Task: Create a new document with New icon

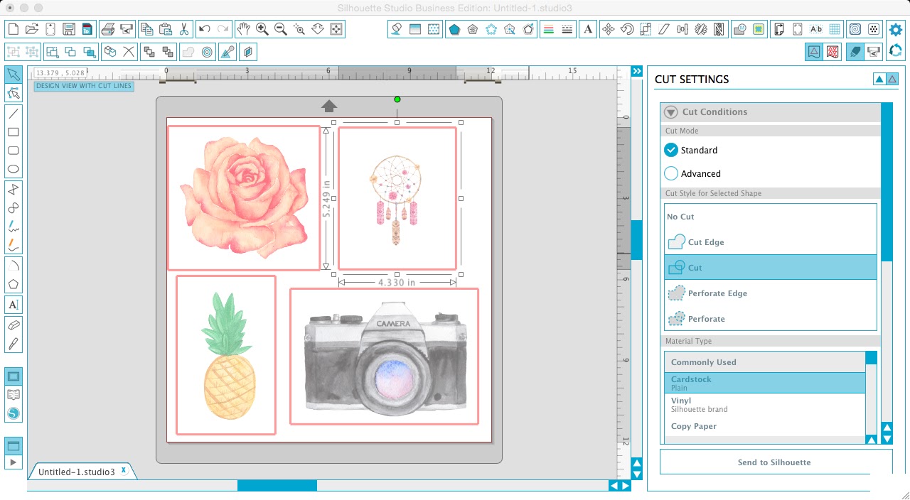Action: click(x=13, y=29)
